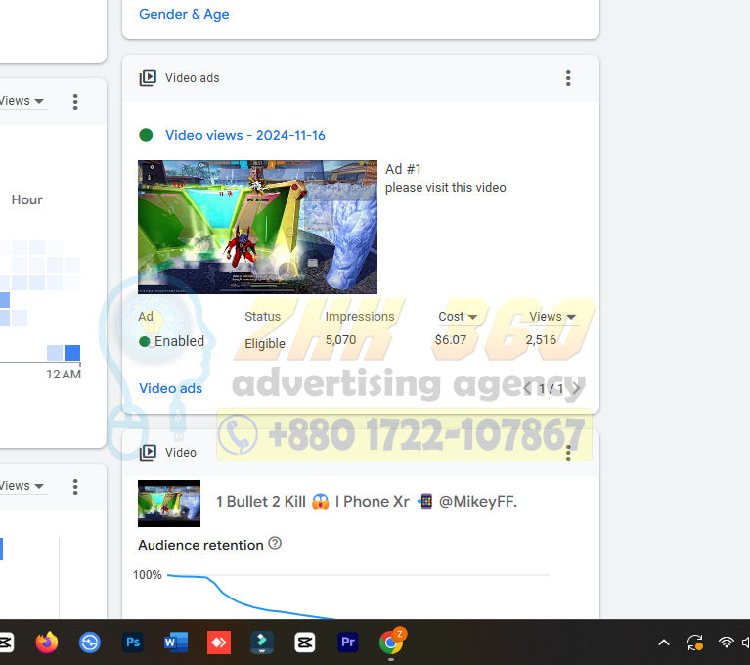Go to previous ad page arrow
The height and width of the screenshot is (665, 750).
527,388
